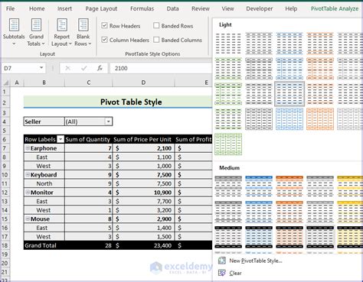Image resolution: width=363 pixels, height=282 pixels.
Task: Click the select-all corner of the worksheet
Action: (x=6, y=83)
